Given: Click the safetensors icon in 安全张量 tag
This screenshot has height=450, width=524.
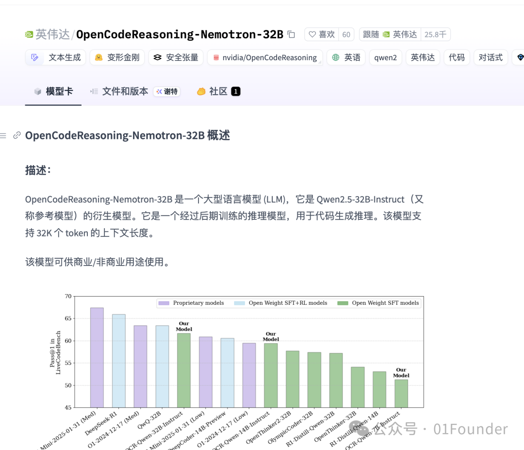Looking at the screenshot, I should pos(157,57).
